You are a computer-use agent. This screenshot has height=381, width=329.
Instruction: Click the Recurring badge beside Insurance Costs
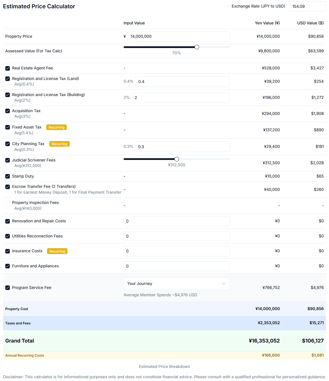57,251
